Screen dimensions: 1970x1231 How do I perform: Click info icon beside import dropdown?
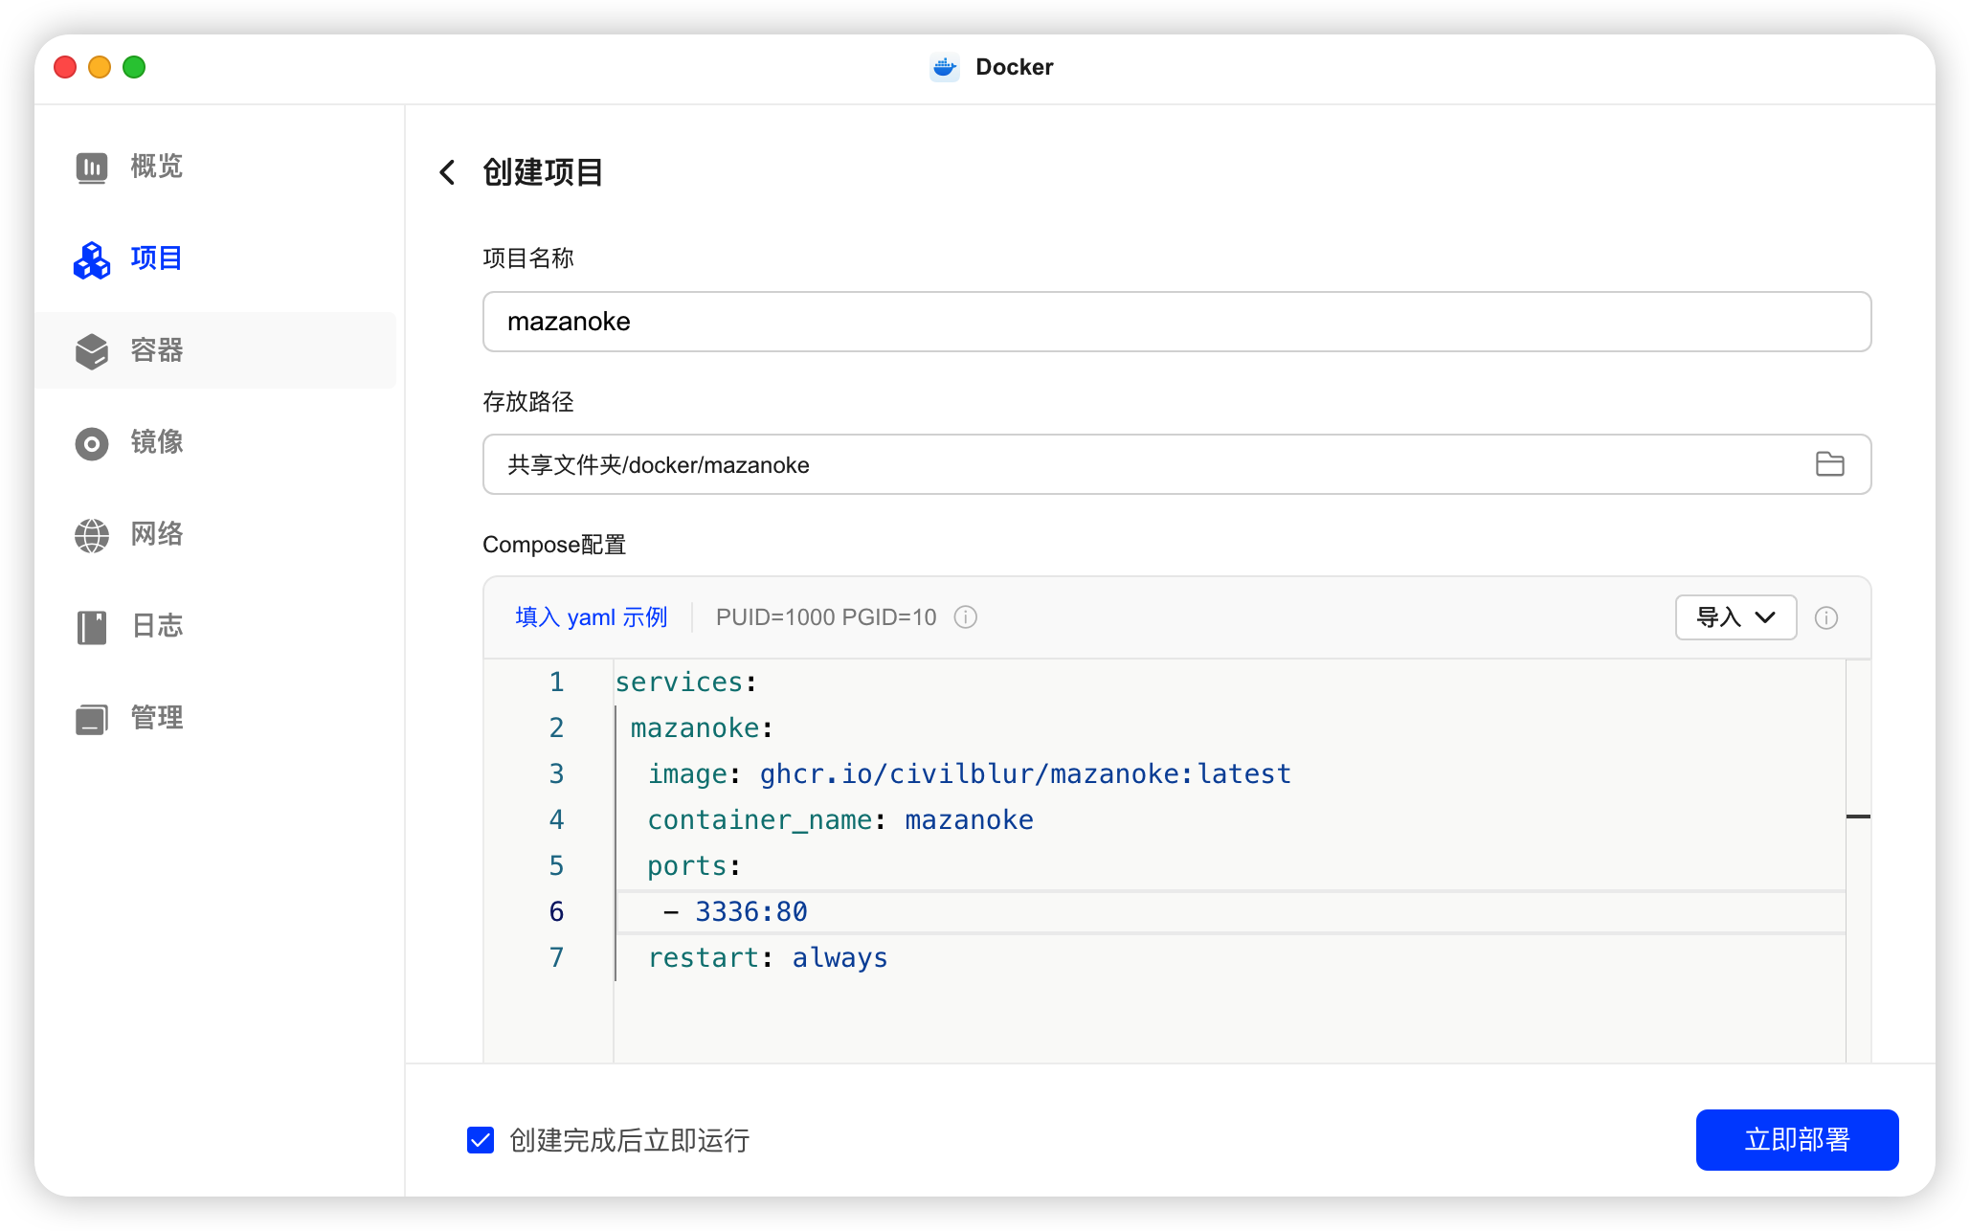pos(1825,617)
